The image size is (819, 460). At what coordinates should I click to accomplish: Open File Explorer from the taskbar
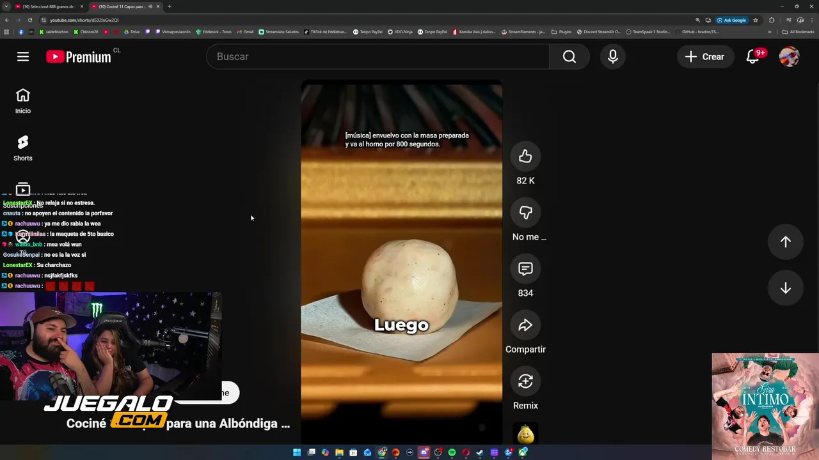pos(339,452)
